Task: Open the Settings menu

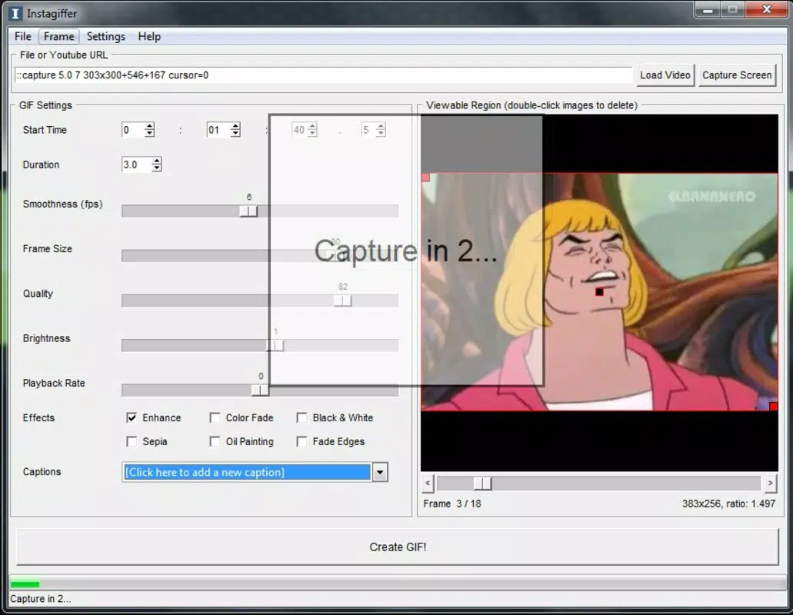Action: pyautogui.click(x=105, y=36)
